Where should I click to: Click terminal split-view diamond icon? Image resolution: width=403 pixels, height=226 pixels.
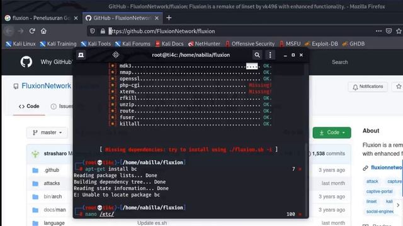116,55
